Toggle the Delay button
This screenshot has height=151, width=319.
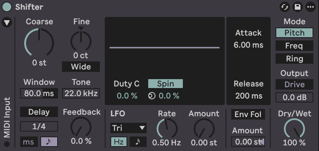coord(39,112)
